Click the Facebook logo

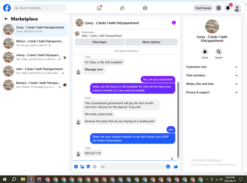pyautogui.click(x=7, y=8)
